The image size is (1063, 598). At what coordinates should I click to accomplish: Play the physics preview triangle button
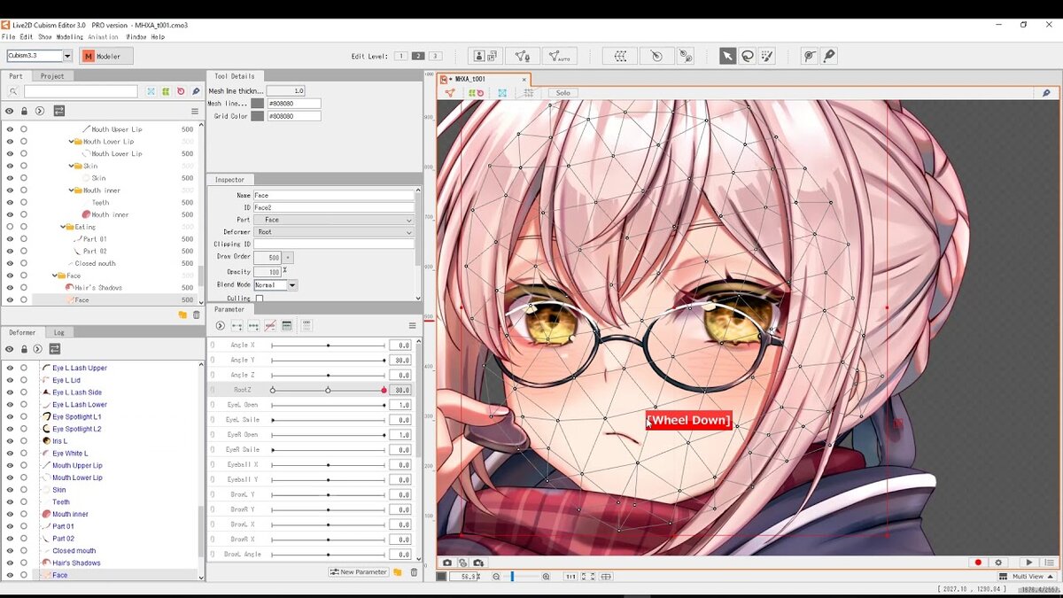tap(1028, 563)
